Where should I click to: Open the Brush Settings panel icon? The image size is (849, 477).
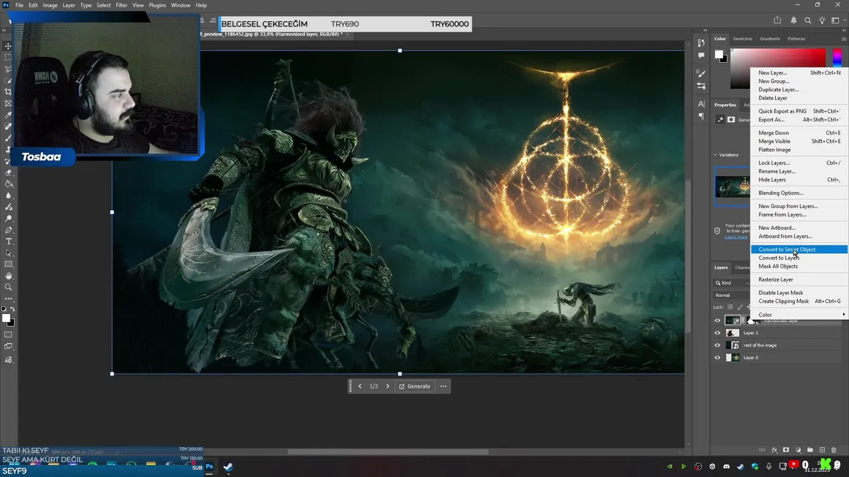701,74
